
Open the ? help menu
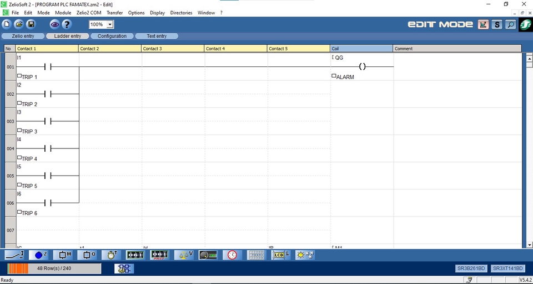click(222, 13)
